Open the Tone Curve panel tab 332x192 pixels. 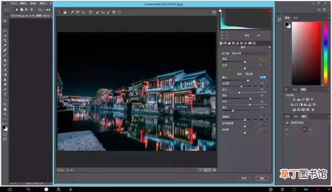click(225, 43)
